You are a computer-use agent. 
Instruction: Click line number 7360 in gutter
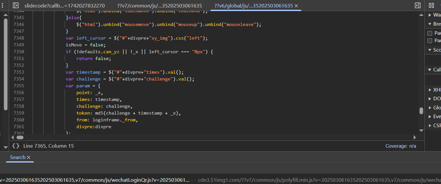(19, 120)
